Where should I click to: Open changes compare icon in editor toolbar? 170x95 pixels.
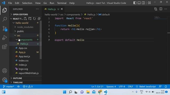[x=156, y=9]
